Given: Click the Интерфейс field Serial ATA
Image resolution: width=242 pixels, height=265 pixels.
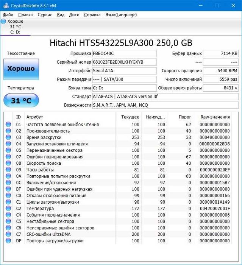Looking at the screenshot, I should [x=125, y=71].
